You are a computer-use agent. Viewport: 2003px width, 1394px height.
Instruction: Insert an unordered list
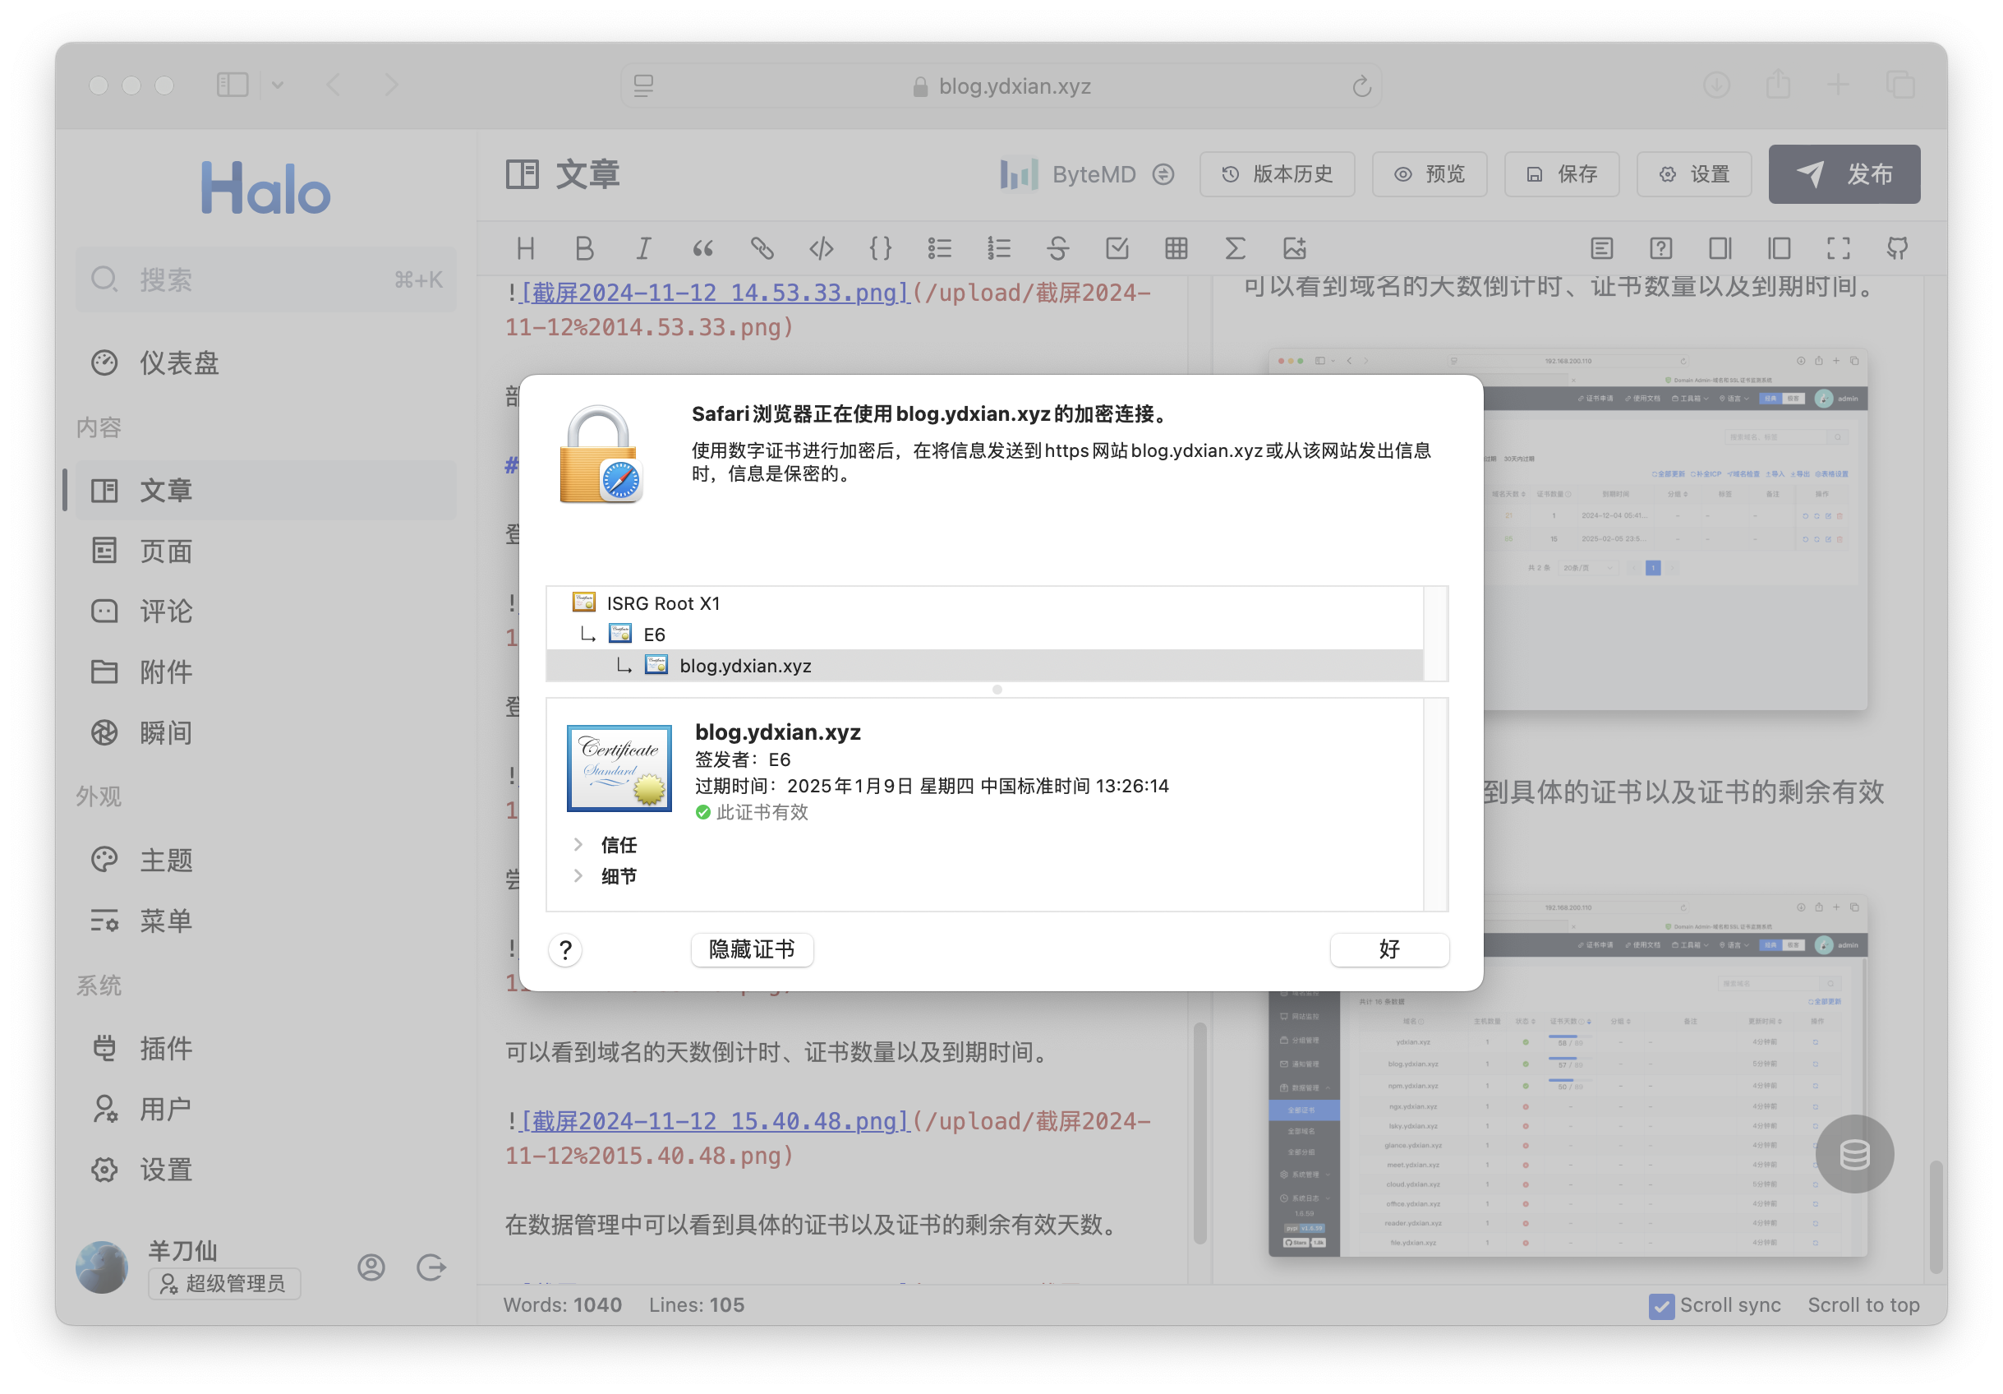coord(940,249)
